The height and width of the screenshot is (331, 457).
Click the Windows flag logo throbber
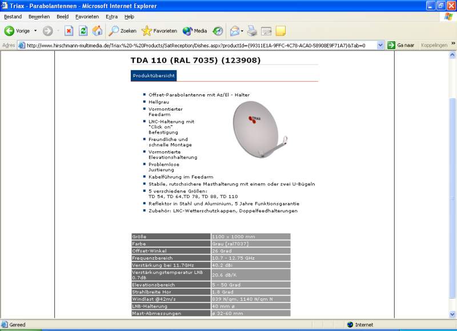pos(448,17)
